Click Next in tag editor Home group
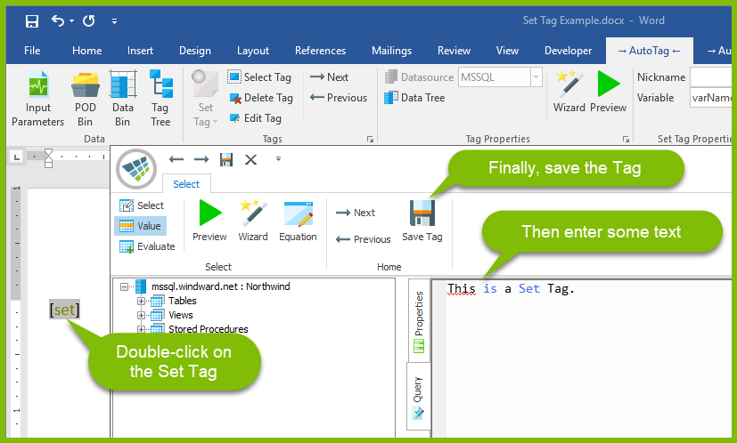The image size is (737, 443). click(356, 213)
